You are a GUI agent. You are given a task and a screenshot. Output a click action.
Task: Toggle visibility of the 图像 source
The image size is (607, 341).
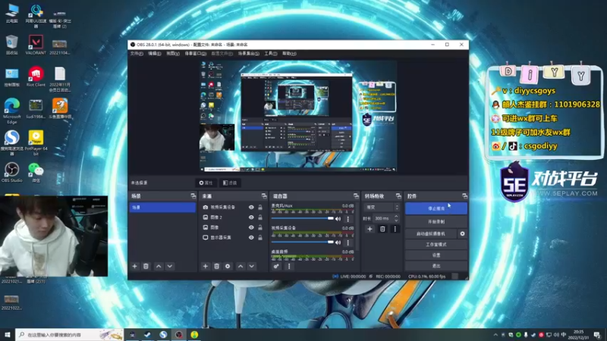coord(251,227)
